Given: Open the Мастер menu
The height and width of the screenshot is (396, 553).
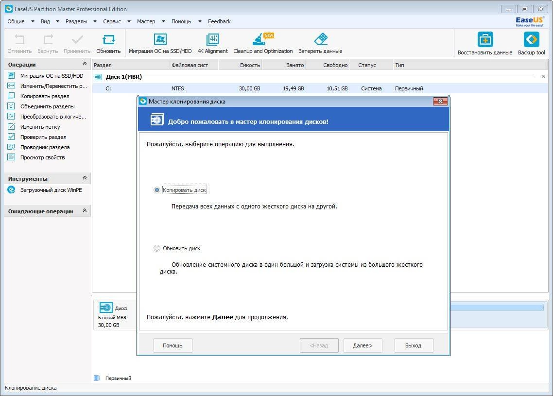Looking at the screenshot, I should pos(146,21).
